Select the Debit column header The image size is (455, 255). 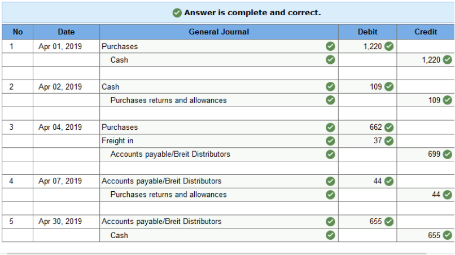[x=368, y=32]
